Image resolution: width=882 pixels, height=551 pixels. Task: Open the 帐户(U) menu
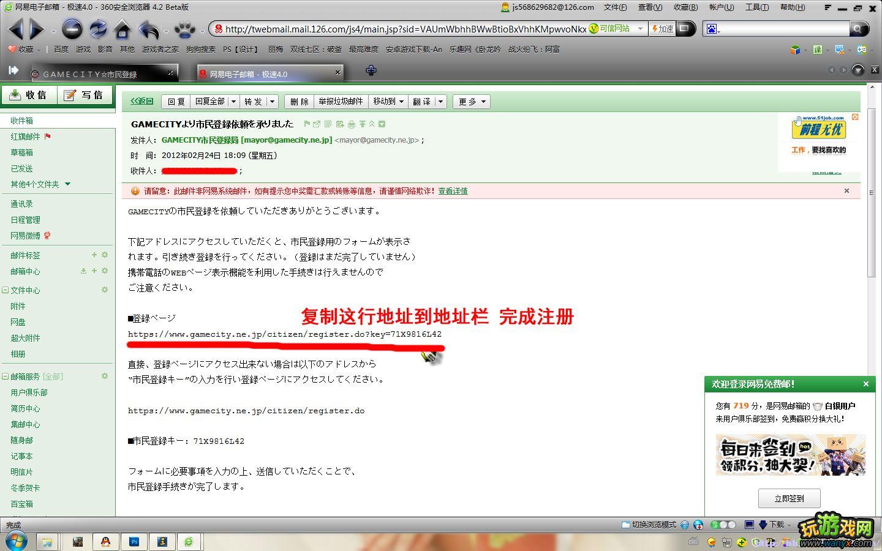click(722, 7)
